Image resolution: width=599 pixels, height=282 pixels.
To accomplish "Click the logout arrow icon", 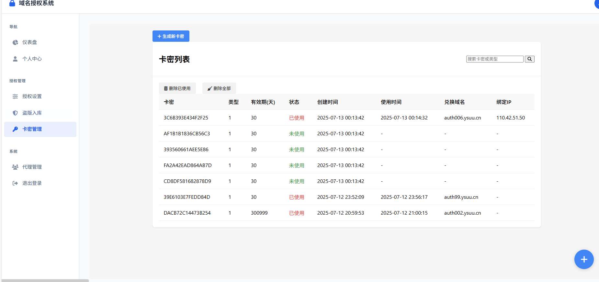I will [x=15, y=183].
